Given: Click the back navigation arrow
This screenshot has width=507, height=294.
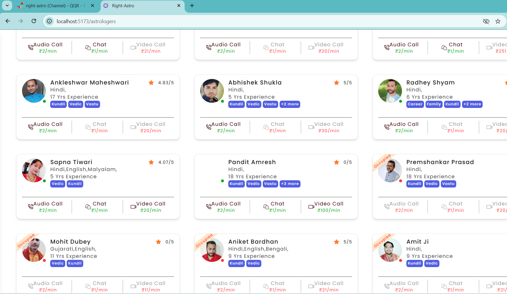Looking at the screenshot, I should (x=8, y=21).
